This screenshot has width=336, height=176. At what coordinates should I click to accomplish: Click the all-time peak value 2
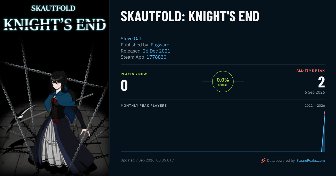(x=321, y=82)
